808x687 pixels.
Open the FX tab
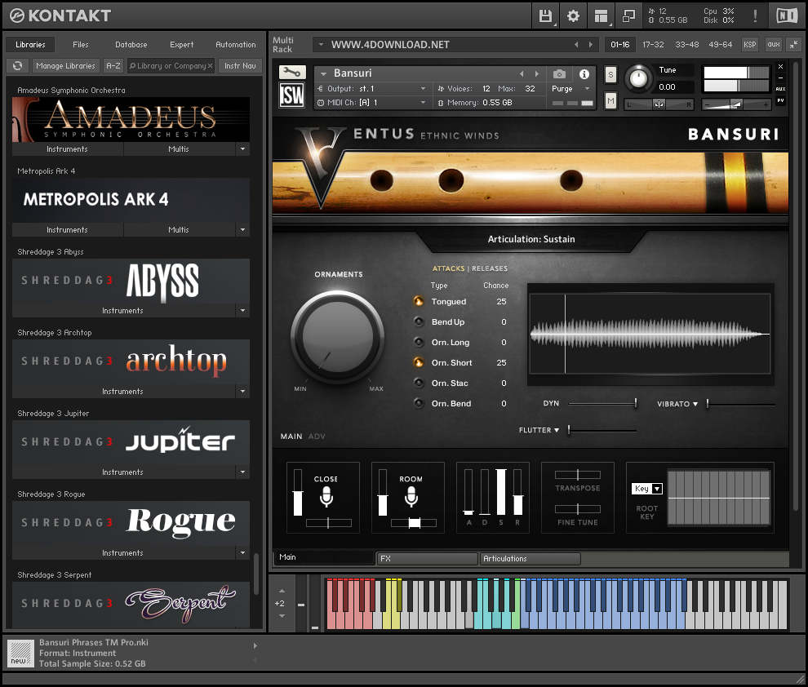[427, 558]
